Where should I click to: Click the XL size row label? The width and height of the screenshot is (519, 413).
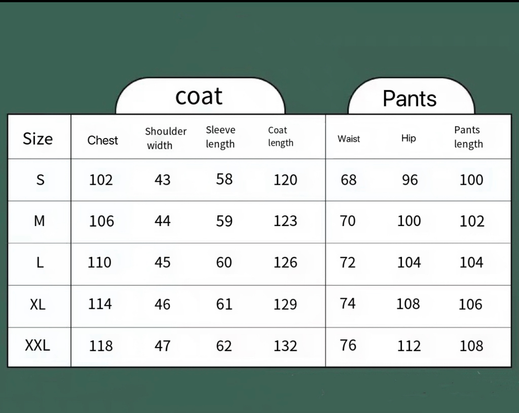pyautogui.click(x=38, y=304)
